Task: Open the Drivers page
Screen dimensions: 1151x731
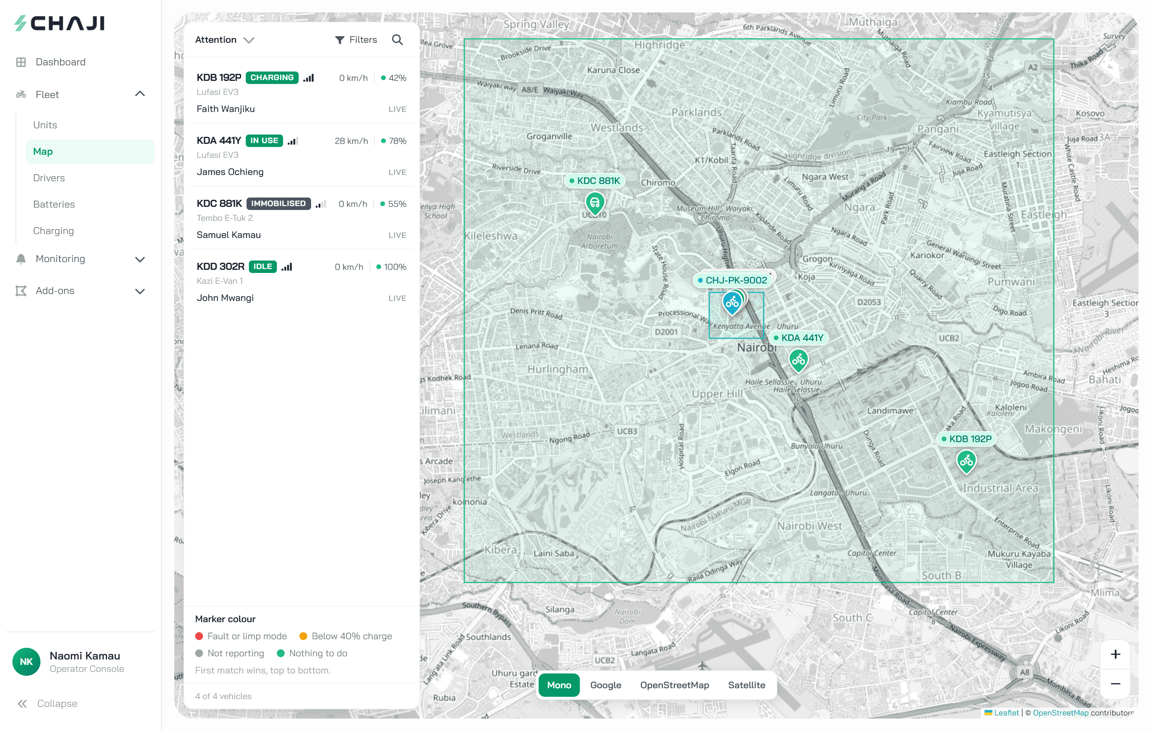Action: click(x=90, y=178)
